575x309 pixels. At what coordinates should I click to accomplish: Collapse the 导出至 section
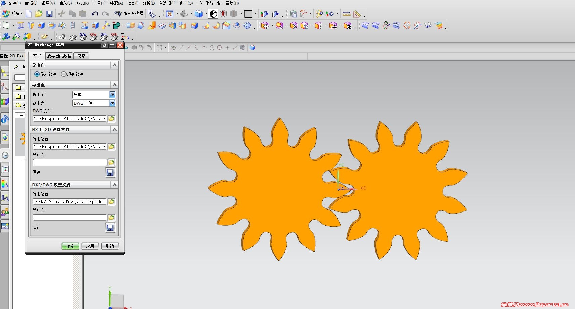[115, 85]
